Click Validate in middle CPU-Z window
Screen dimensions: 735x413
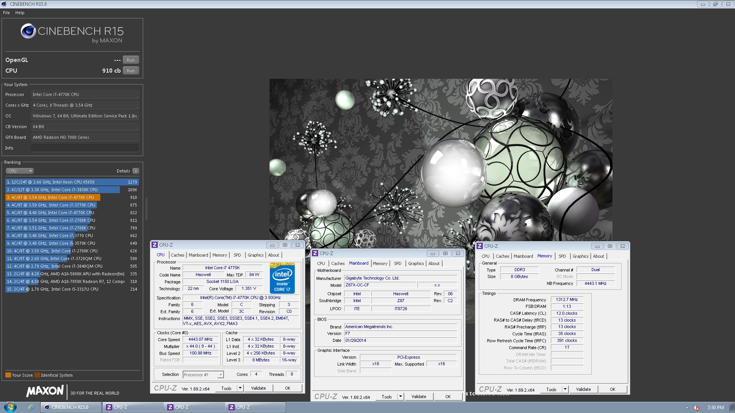pos(419,397)
